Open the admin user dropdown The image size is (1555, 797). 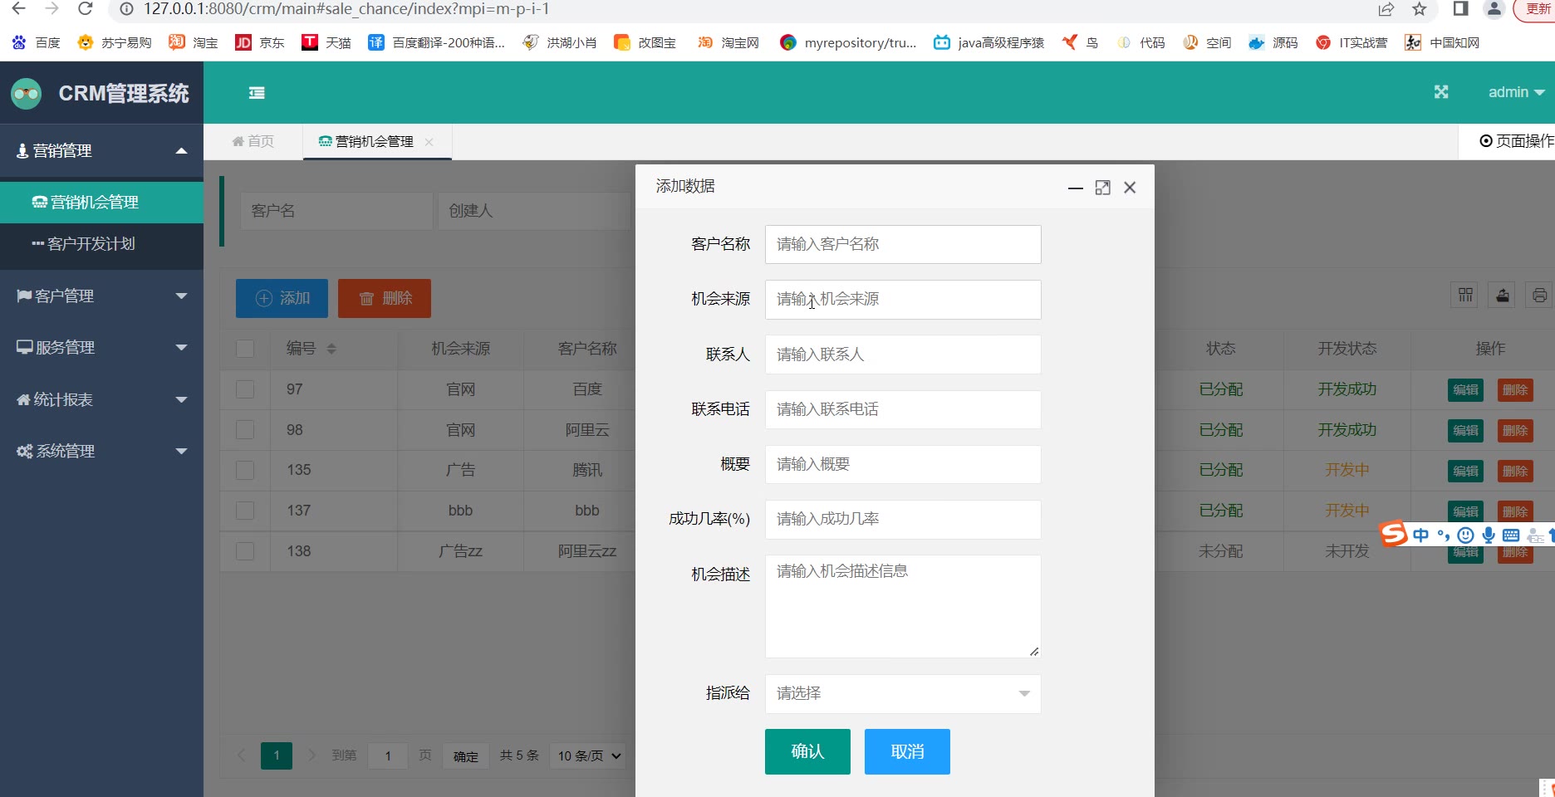[x=1516, y=92]
